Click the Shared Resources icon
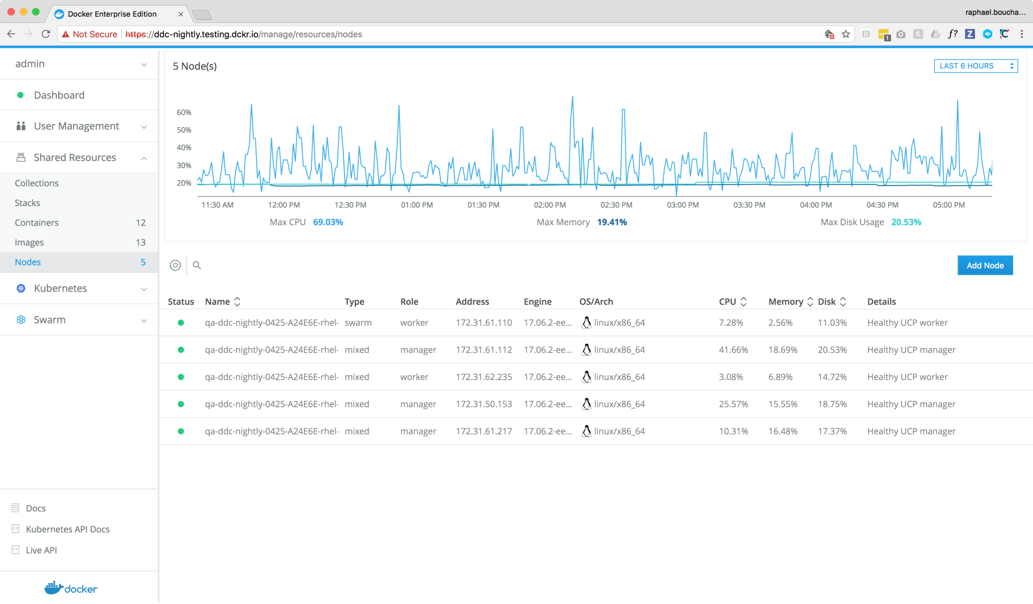 [21, 157]
